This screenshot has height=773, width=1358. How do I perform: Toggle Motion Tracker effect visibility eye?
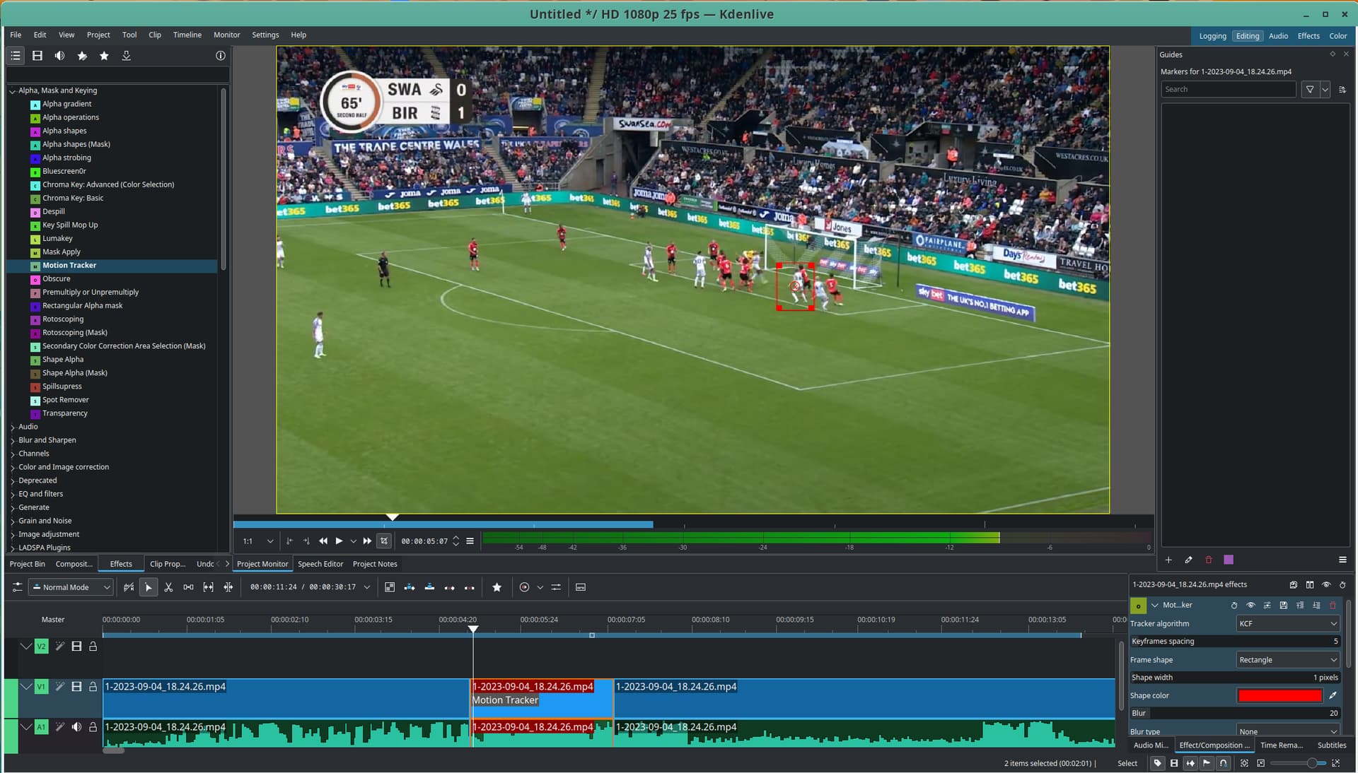1250,606
